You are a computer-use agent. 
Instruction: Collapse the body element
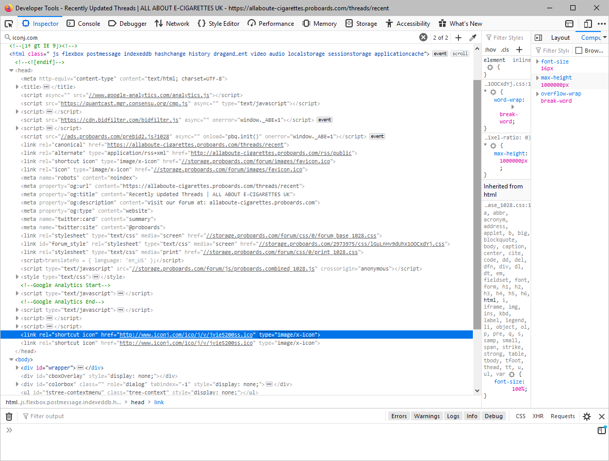tap(11, 359)
